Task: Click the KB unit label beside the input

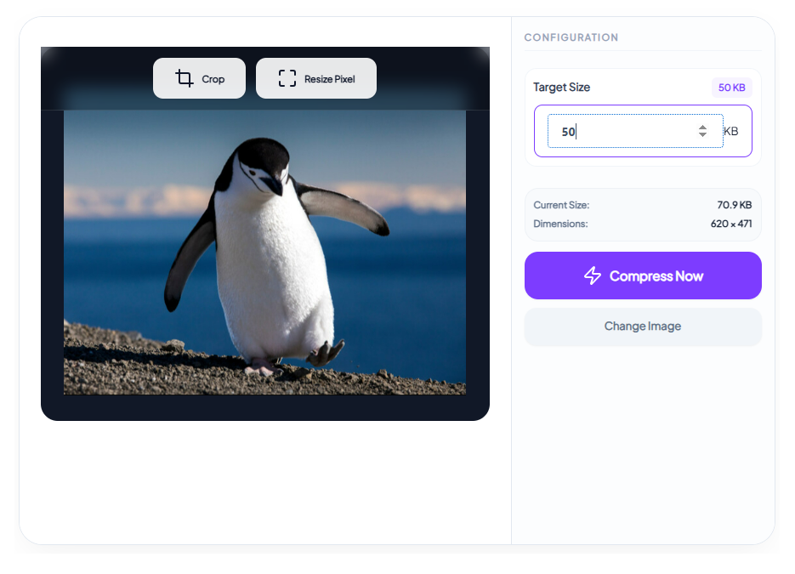Action: coord(731,132)
